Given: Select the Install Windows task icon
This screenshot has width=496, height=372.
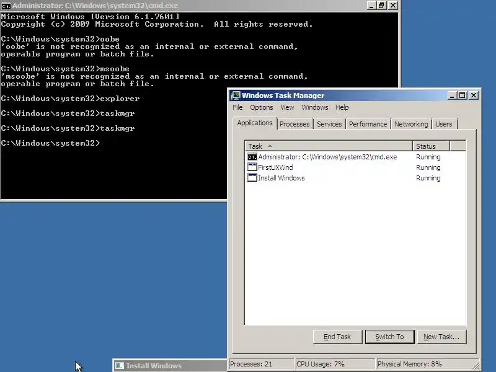Looking at the screenshot, I should pos(252,178).
